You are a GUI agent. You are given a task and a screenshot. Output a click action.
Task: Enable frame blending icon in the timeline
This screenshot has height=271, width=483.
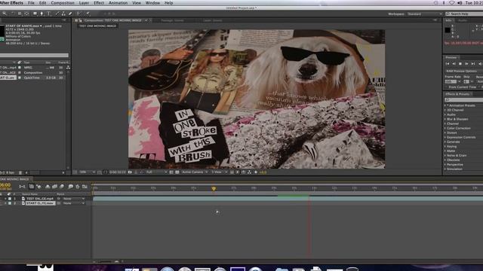point(54,187)
